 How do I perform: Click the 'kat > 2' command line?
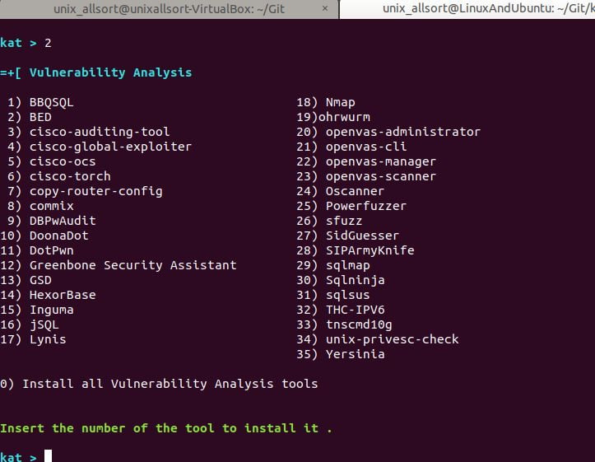(26, 43)
